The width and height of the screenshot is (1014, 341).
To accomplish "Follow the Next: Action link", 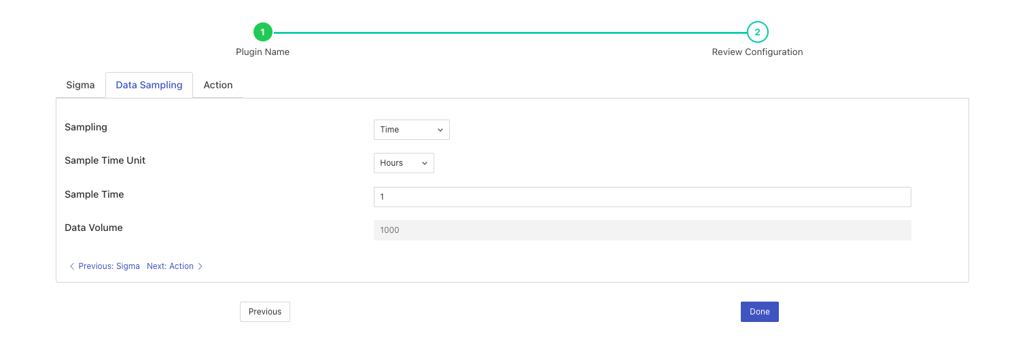I will [x=170, y=266].
